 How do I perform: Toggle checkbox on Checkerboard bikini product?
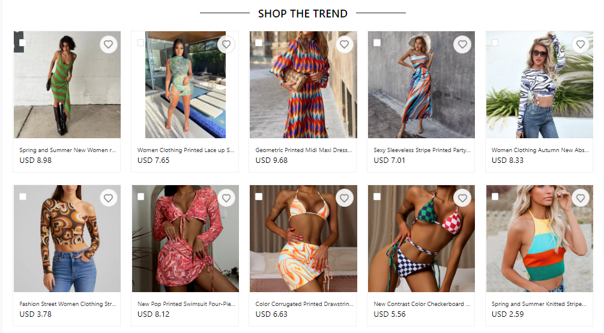click(377, 197)
